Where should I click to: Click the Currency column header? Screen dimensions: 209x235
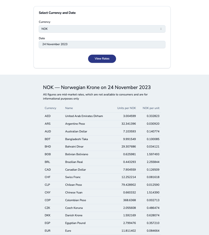50,108
